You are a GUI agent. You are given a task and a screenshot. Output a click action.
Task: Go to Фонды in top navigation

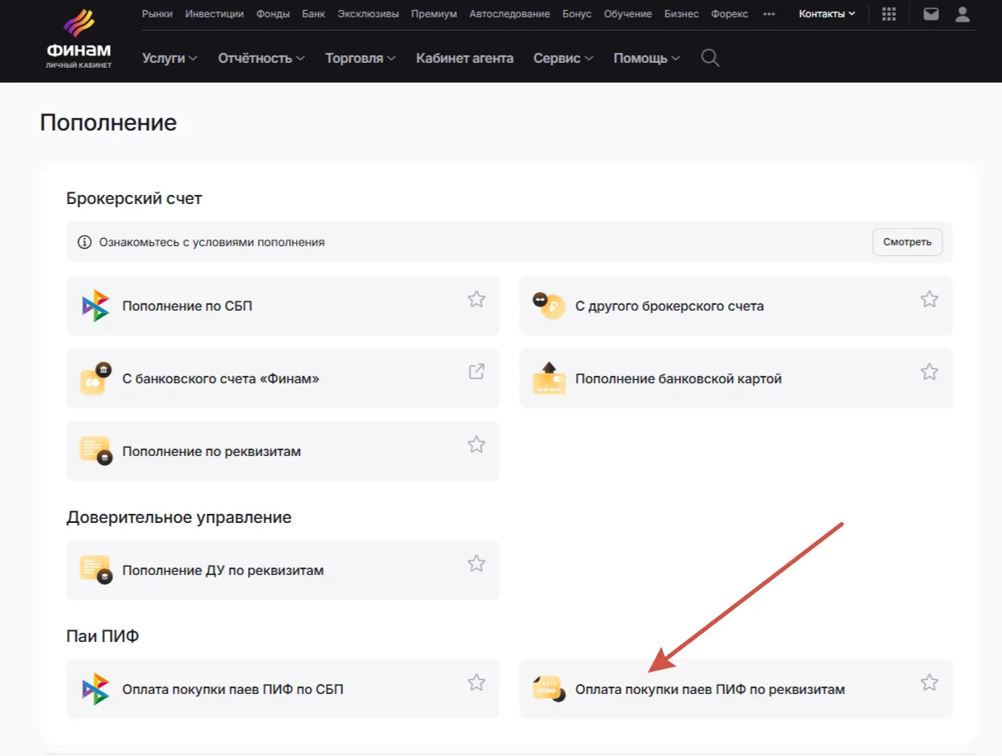(x=273, y=14)
